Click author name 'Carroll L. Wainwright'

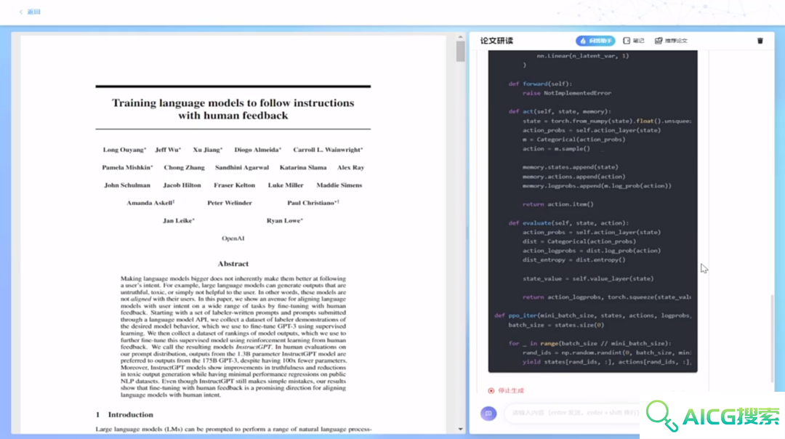tap(328, 150)
